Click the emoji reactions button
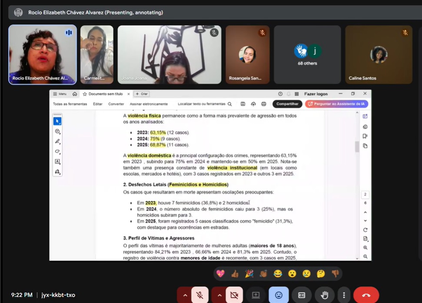This screenshot has width=422, height=303. point(279,295)
